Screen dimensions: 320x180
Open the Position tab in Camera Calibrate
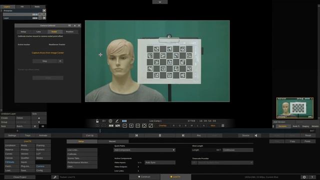70,32
